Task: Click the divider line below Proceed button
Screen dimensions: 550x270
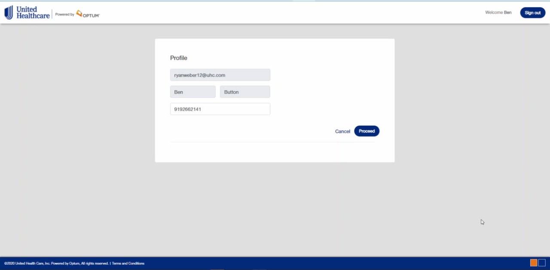Action: pyautogui.click(x=272, y=142)
